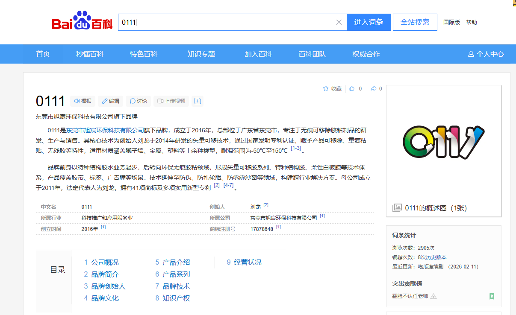
Task: Toggle 收藏 to favorite this entry
Action: point(332,88)
